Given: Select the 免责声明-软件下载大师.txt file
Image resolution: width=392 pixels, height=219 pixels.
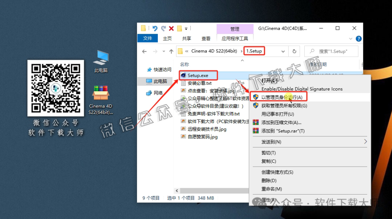Looking at the screenshot, I should pyautogui.click(x=214, y=114).
